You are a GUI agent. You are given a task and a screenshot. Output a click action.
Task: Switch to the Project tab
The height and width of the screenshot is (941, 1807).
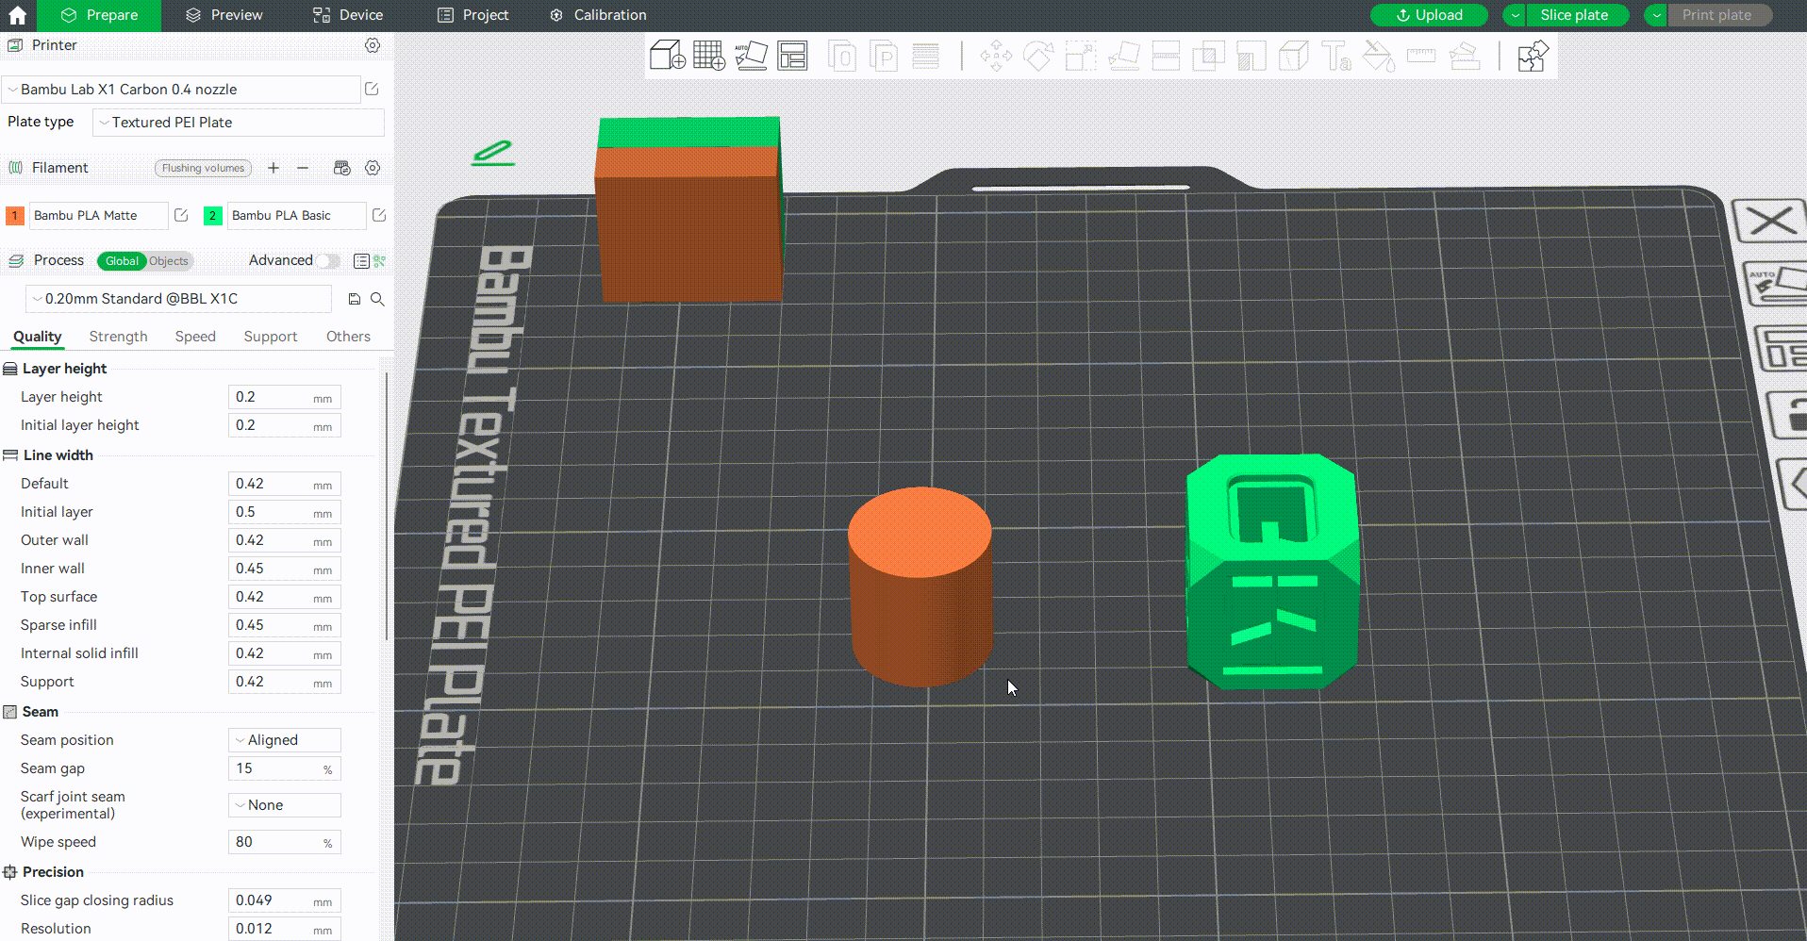coord(473,15)
